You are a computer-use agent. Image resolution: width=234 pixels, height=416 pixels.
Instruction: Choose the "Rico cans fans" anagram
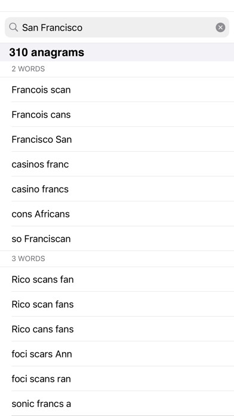117,329
